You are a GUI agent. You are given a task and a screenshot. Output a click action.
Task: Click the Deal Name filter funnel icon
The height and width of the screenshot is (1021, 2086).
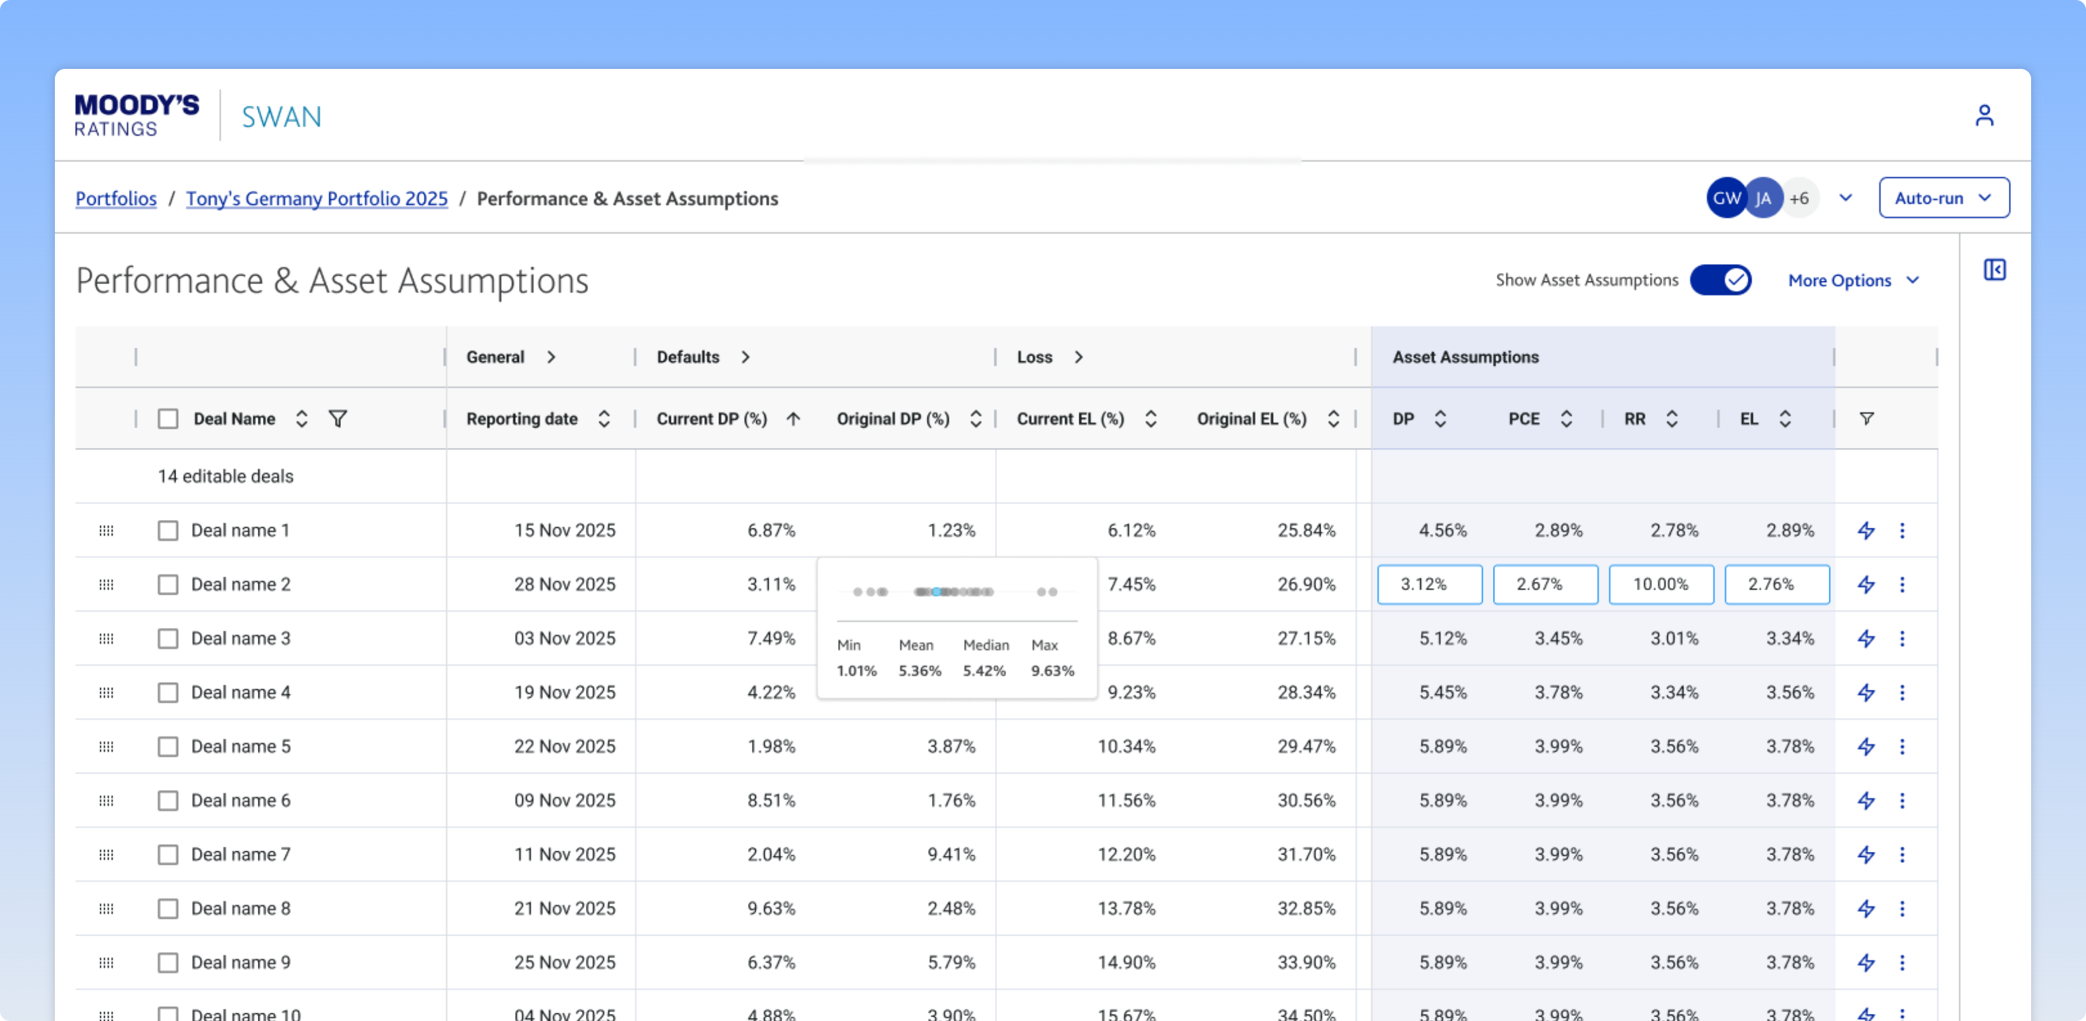pyautogui.click(x=338, y=419)
